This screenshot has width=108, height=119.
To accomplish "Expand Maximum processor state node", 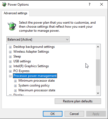I will point(15,91).
